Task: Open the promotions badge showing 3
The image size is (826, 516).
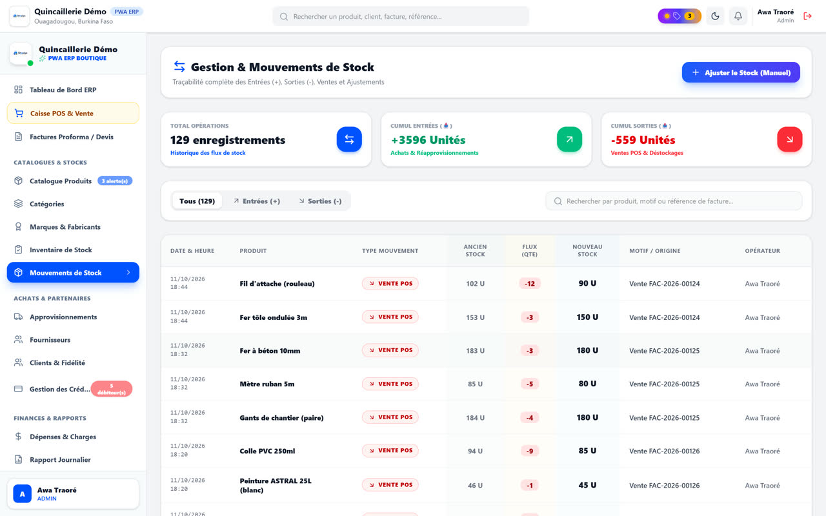Action: [680, 16]
